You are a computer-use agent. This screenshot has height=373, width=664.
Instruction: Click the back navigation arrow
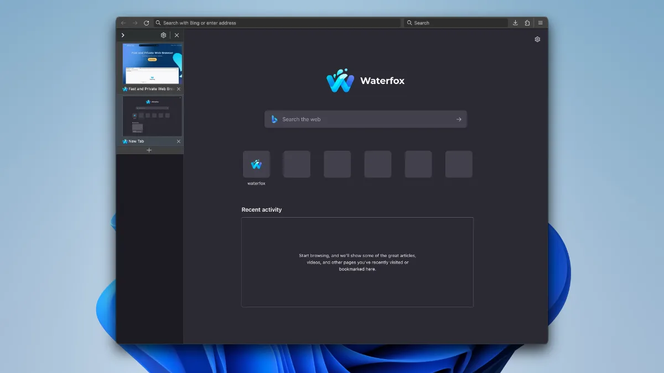click(x=123, y=23)
